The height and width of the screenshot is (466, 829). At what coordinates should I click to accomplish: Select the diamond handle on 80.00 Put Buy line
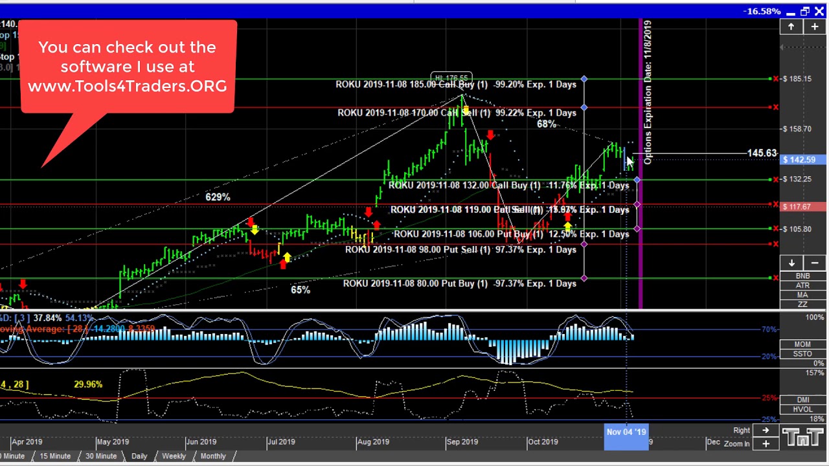pyautogui.click(x=584, y=278)
